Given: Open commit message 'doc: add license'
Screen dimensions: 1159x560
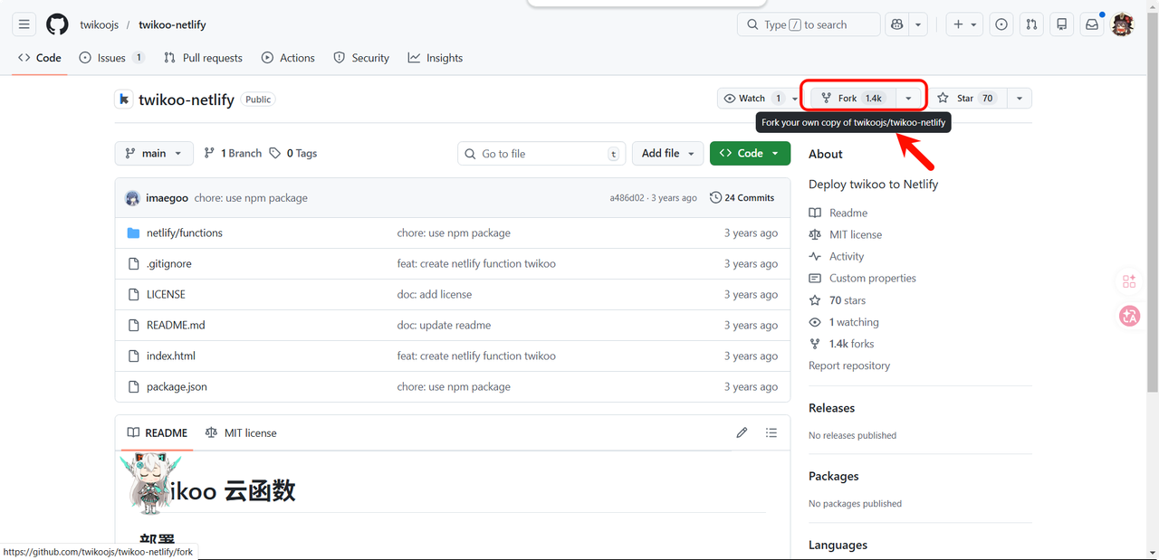Looking at the screenshot, I should click(x=435, y=294).
